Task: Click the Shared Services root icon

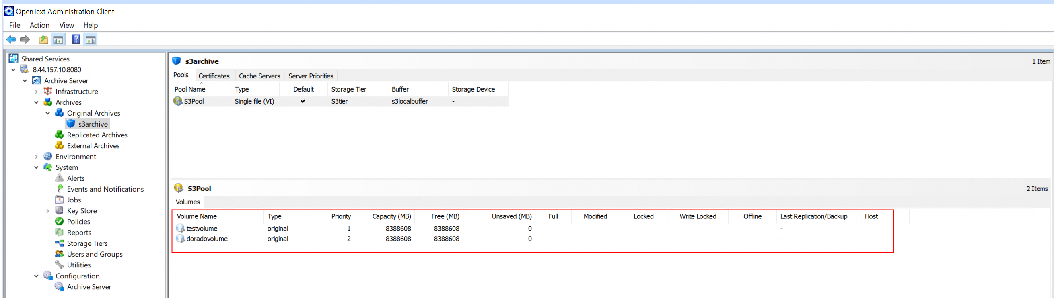Action: 14,58
